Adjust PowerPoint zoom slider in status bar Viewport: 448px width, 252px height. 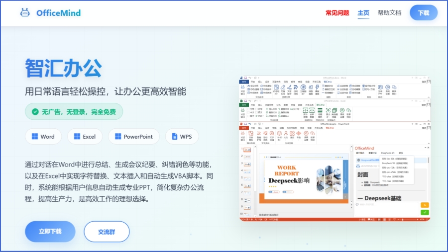point(403,220)
